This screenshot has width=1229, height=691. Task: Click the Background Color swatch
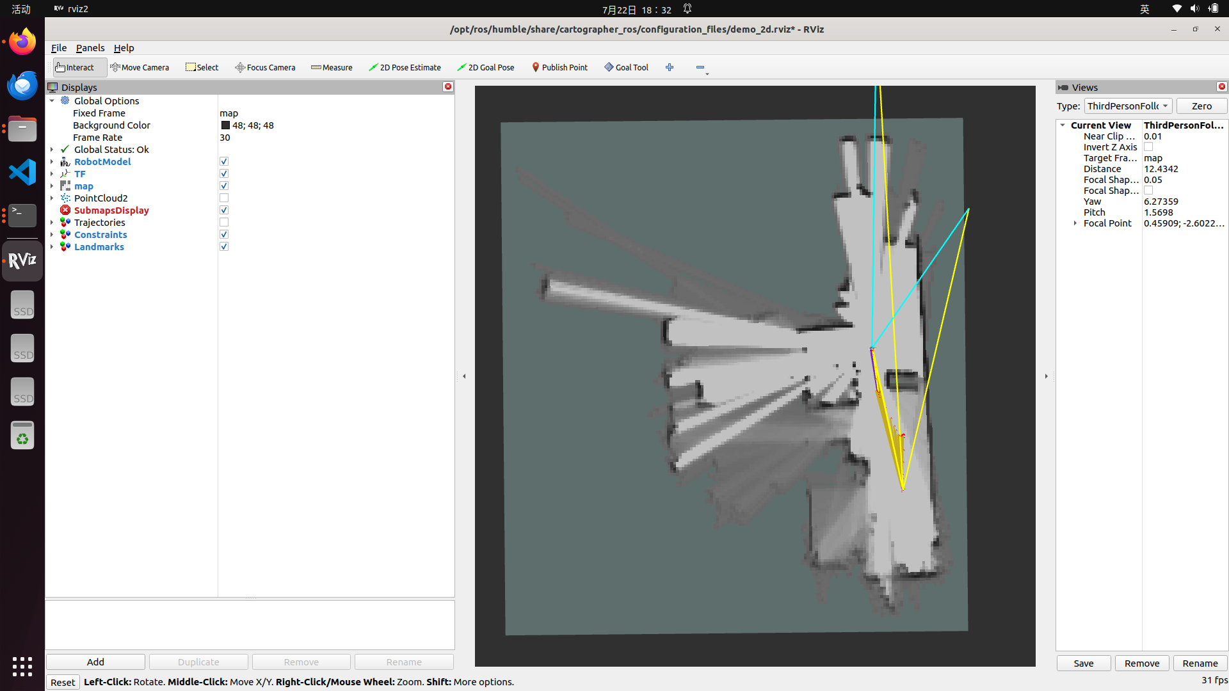tap(225, 125)
